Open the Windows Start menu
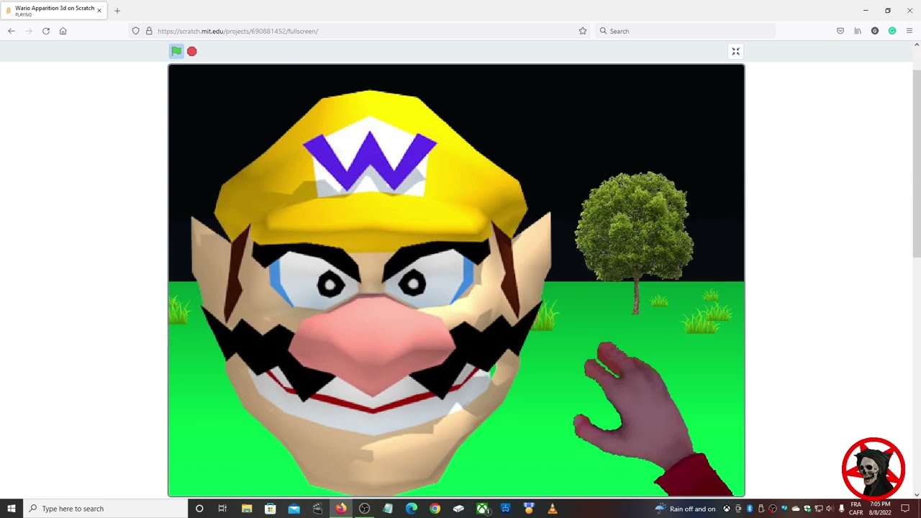This screenshot has height=518, width=921. [x=12, y=509]
